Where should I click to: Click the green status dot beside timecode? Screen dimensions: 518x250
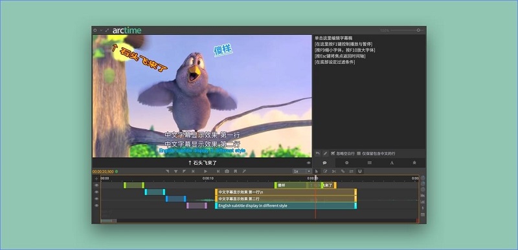point(117,172)
